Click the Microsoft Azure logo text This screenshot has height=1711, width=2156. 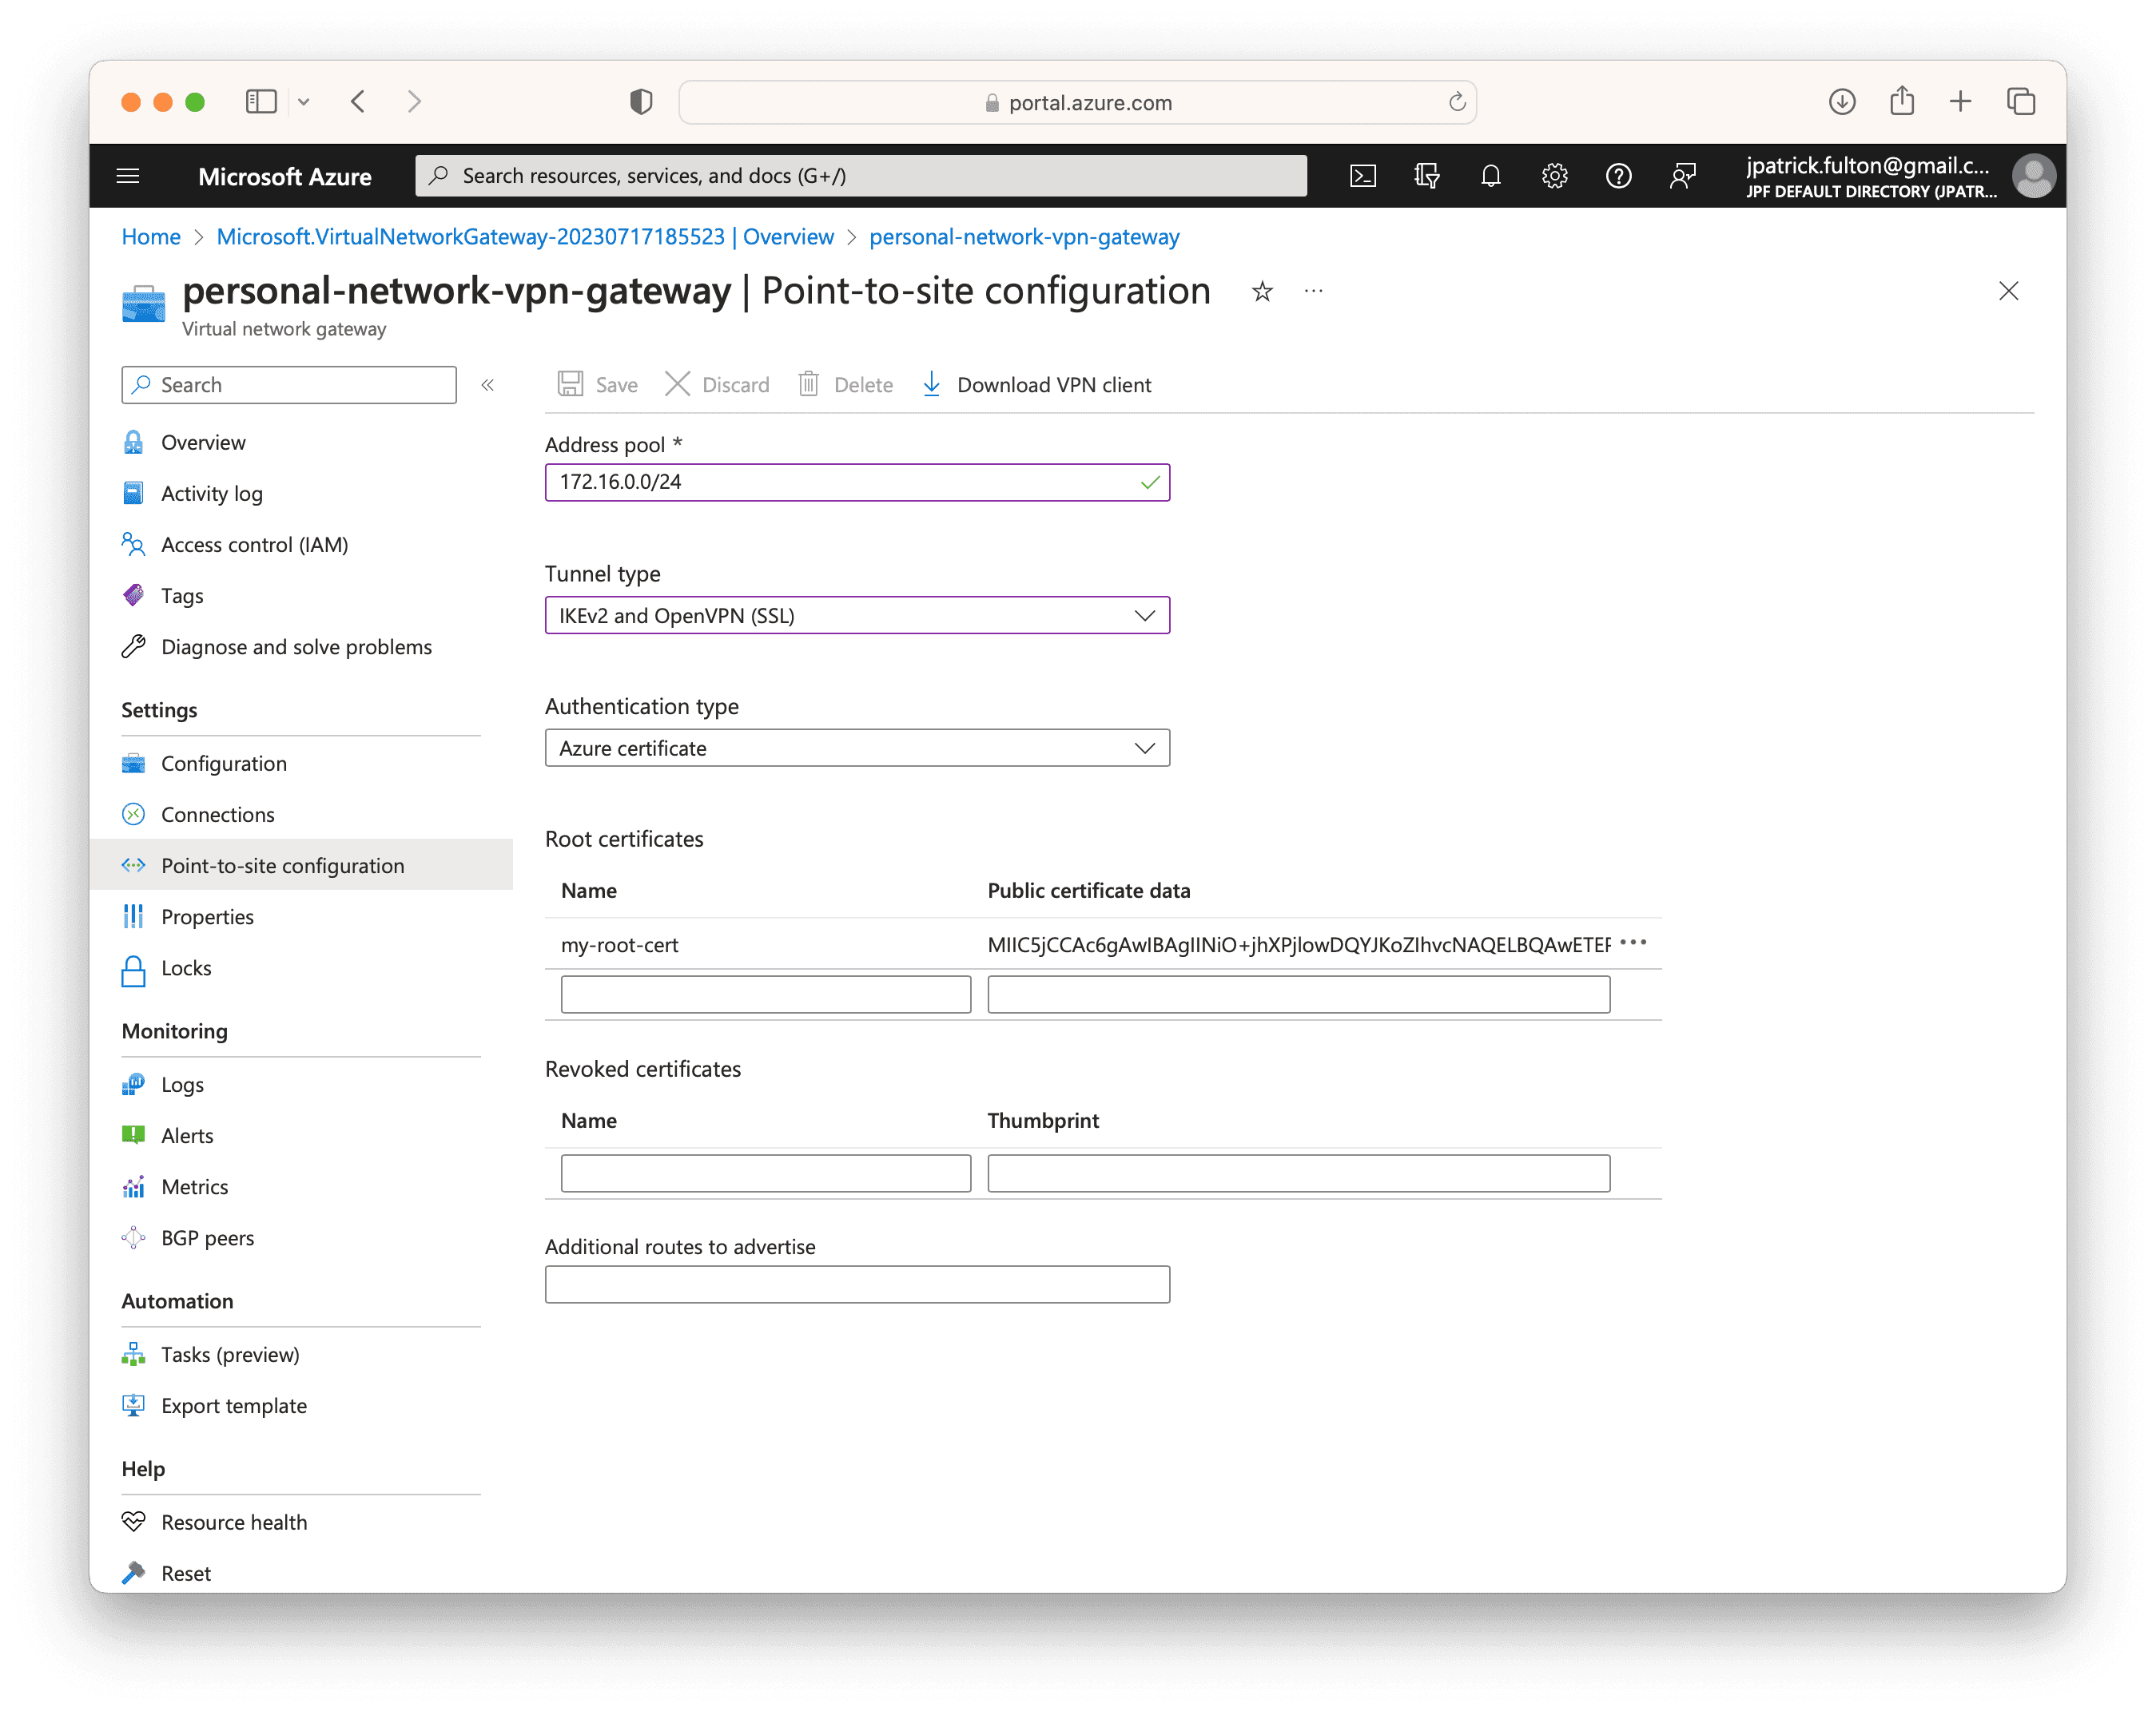(x=285, y=176)
